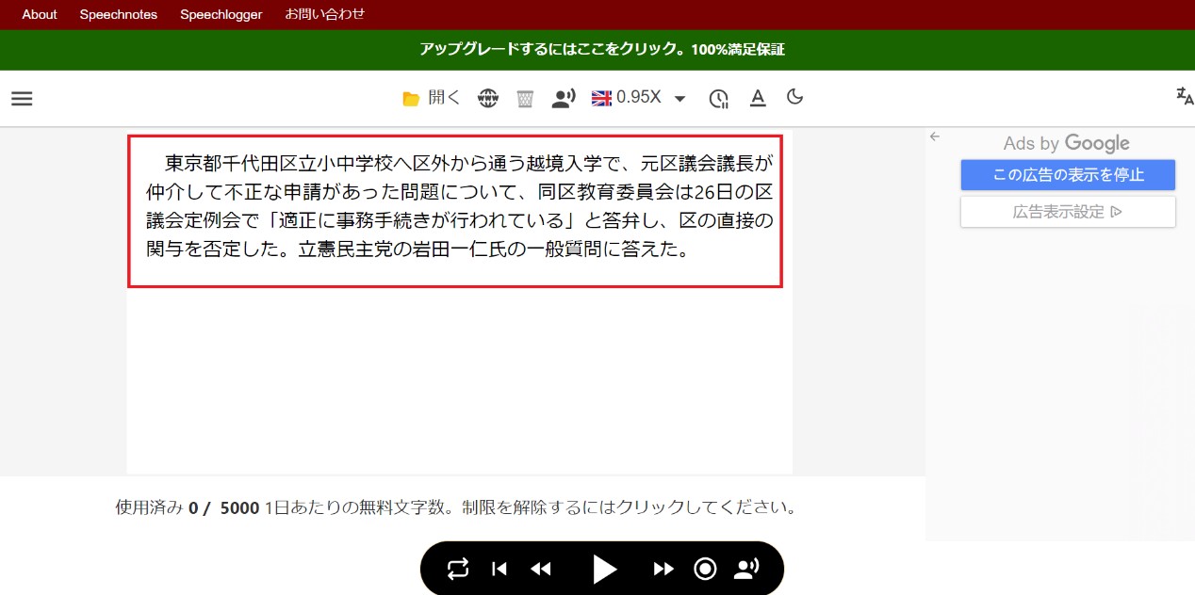Open the text font formatting icon
The image size is (1195, 595).
click(758, 98)
